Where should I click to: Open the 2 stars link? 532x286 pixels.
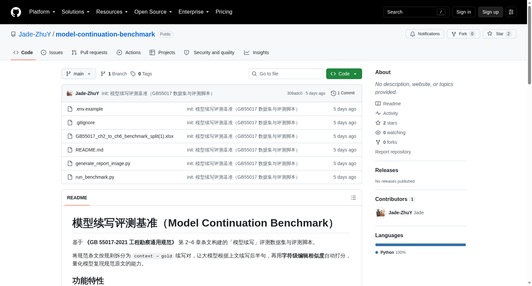click(x=386, y=123)
